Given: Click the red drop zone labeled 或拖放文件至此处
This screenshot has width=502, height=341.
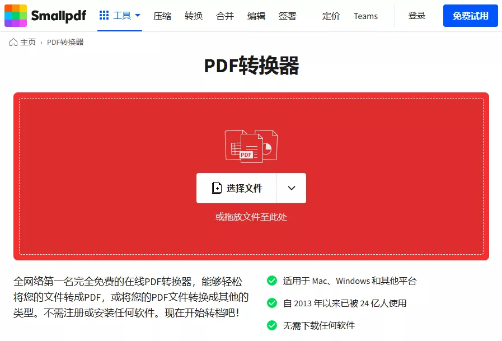Looking at the screenshot, I should coord(251,217).
